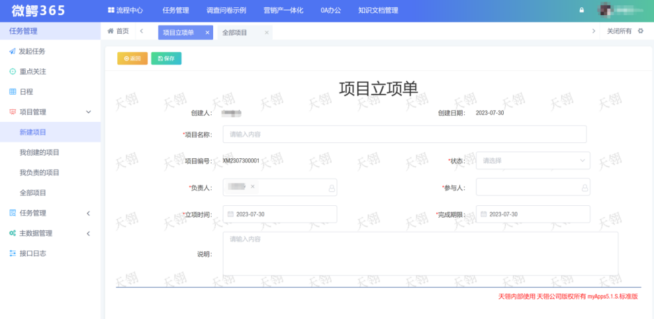The height and width of the screenshot is (319, 654).
Task: Click the 项目名称 input field
Action: click(x=404, y=134)
